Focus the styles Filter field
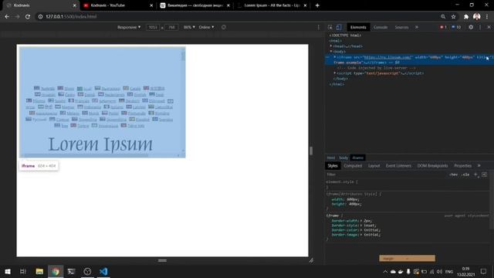The image size is (494, 278). point(386,175)
